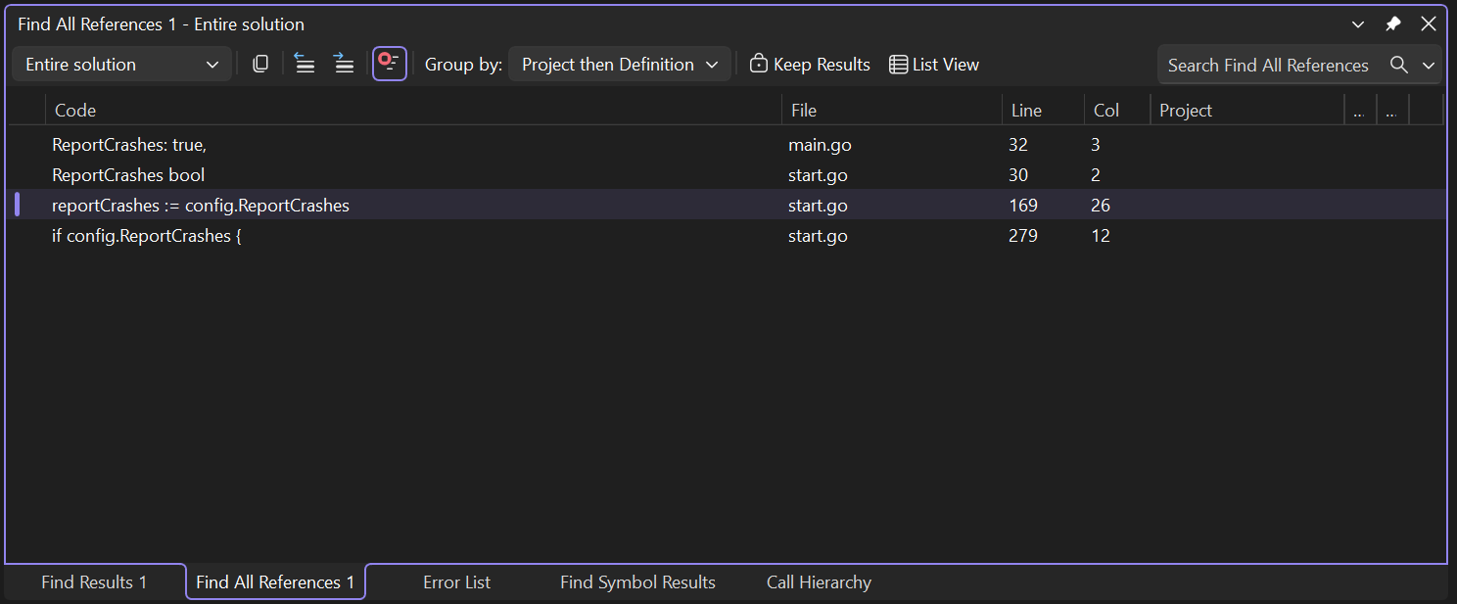This screenshot has width=1457, height=604.
Task: Switch to the Error List tab
Action: click(x=456, y=582)
